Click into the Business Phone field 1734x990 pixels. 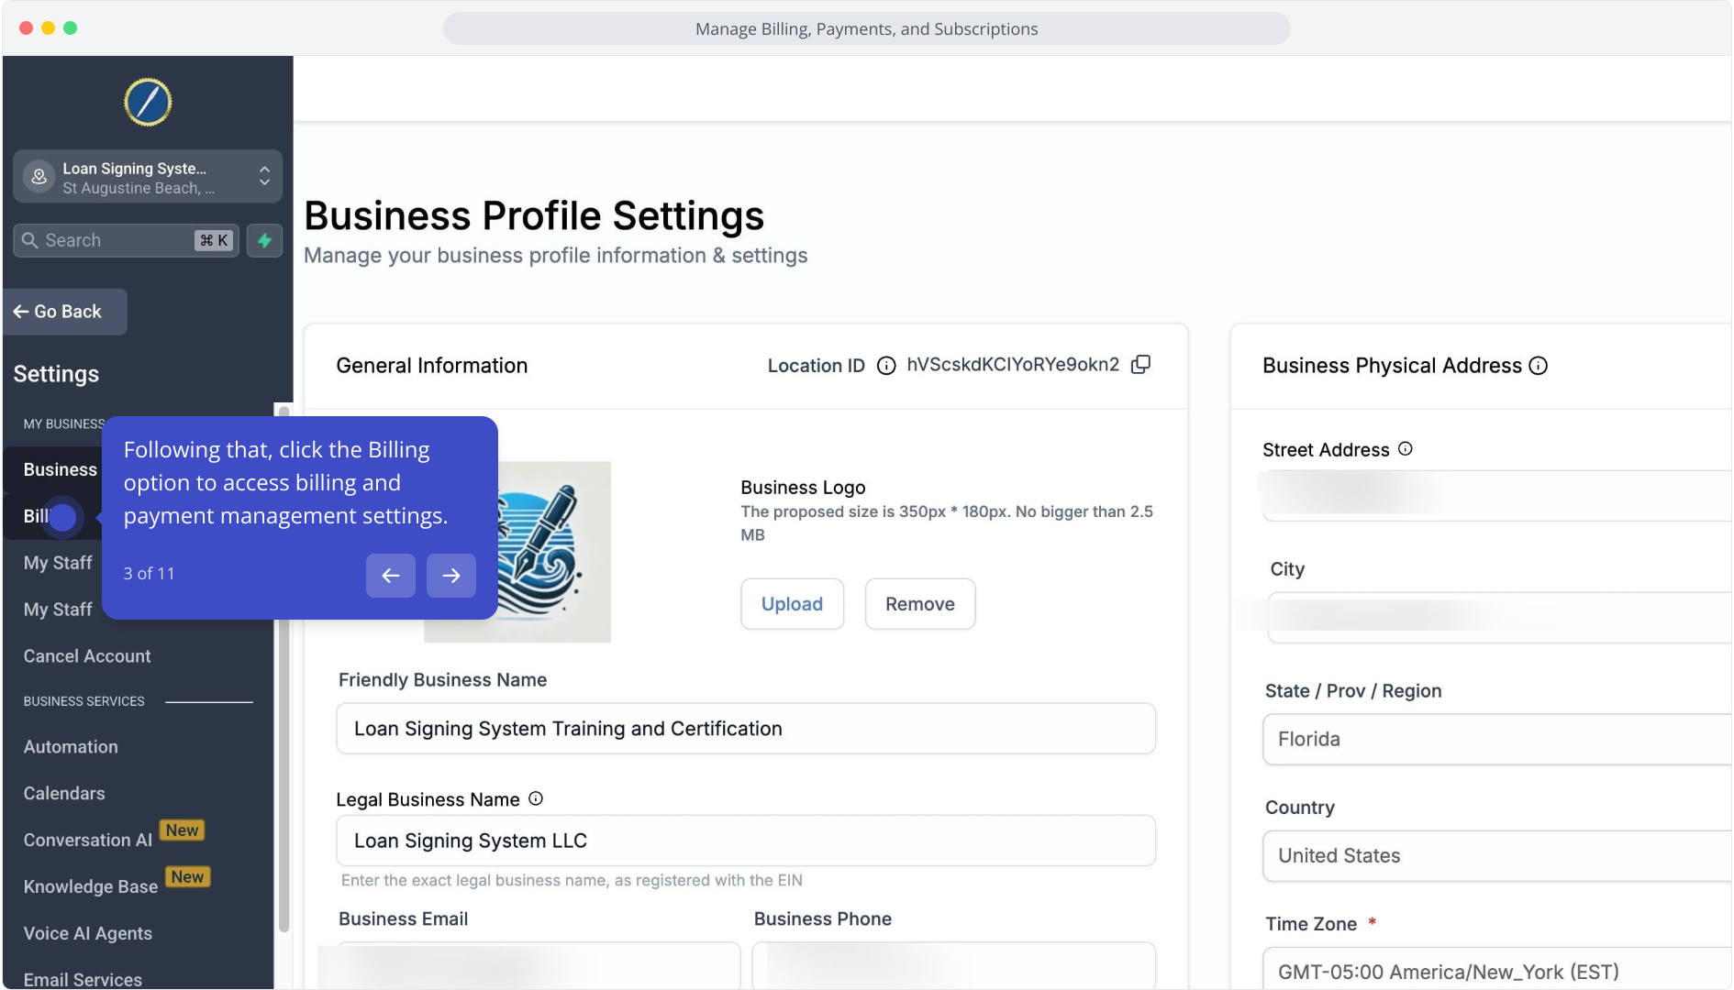[x=954, y=966]
